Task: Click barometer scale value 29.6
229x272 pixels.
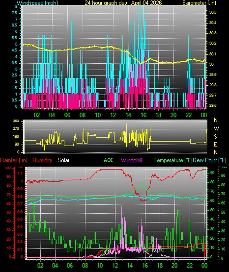Action: [x=213, y=105]
